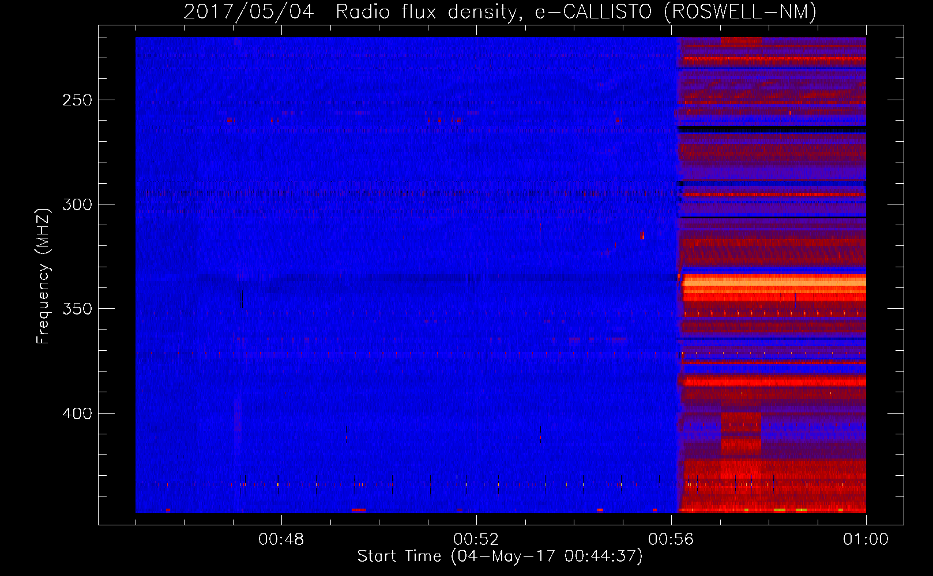Click the '00:56' time tick label
Image resolution: width=933 pixels, height=576 pixels.
[x=671, y=540]
